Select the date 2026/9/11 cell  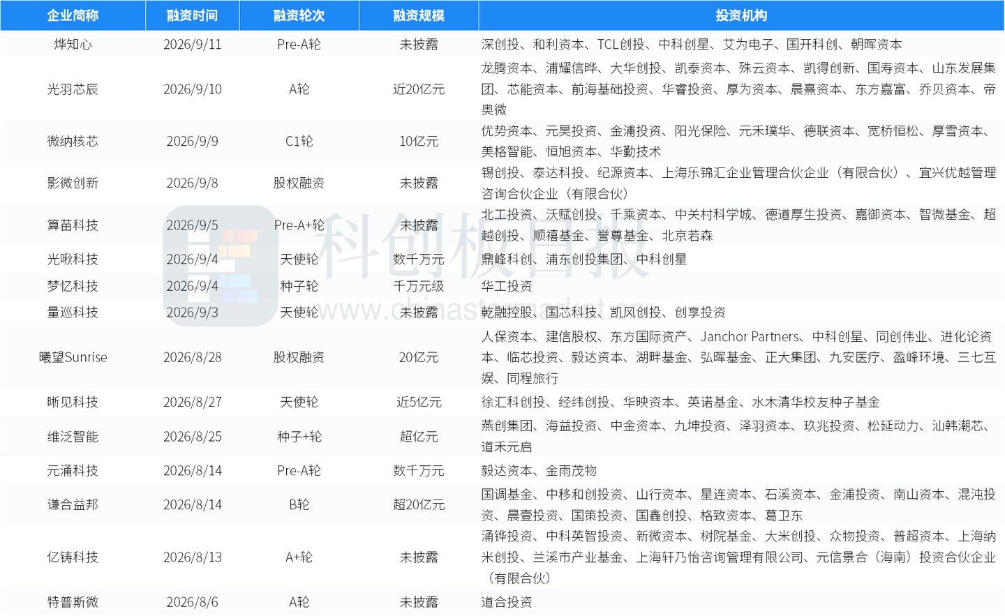tap(193, 45)
